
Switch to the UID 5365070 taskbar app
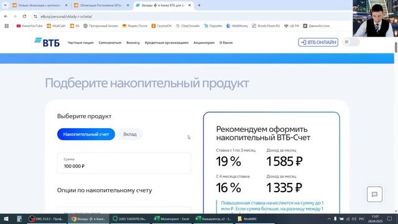[x=130, y=219]
